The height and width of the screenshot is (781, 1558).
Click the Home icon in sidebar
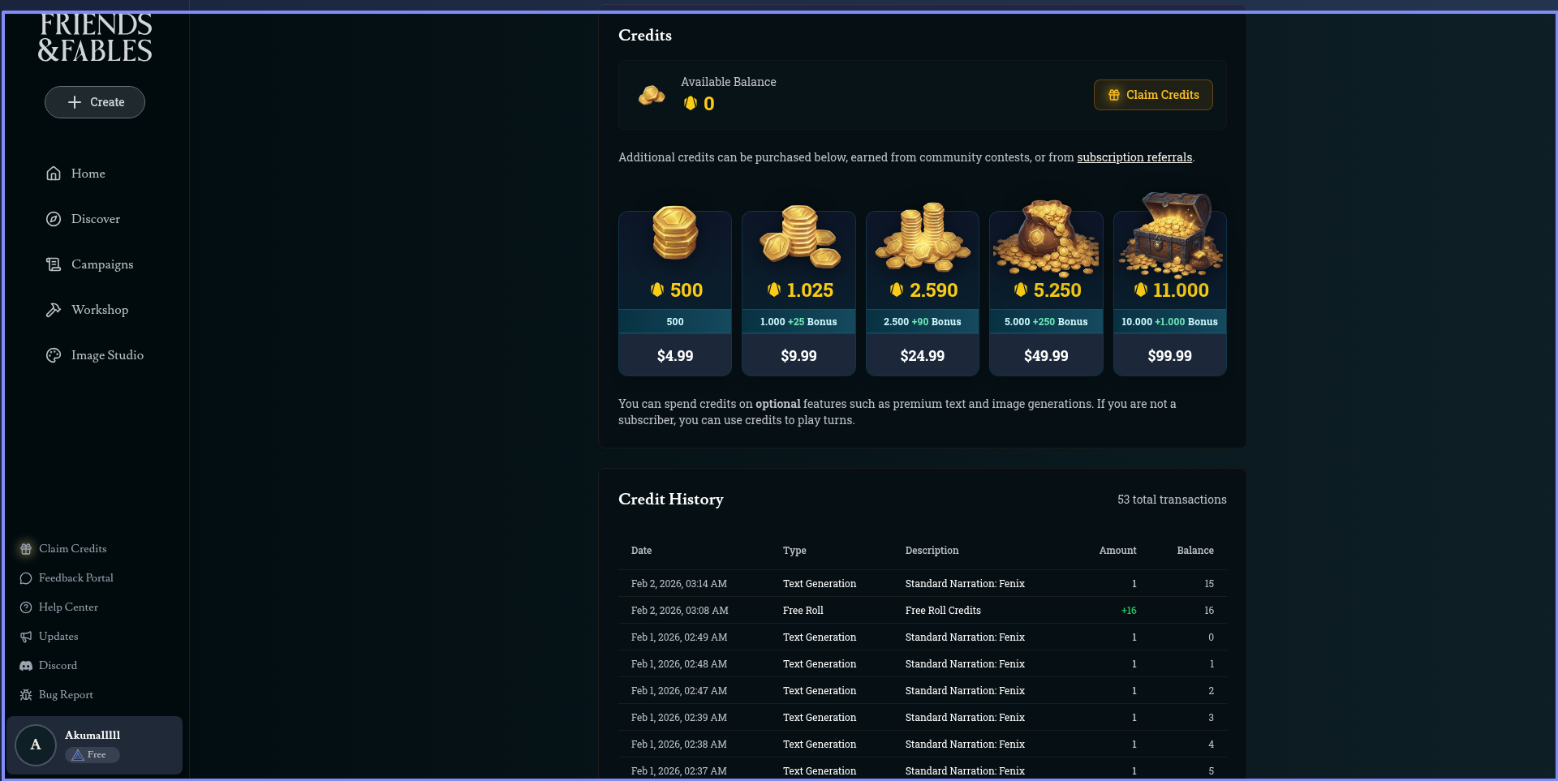click(54, 174)
